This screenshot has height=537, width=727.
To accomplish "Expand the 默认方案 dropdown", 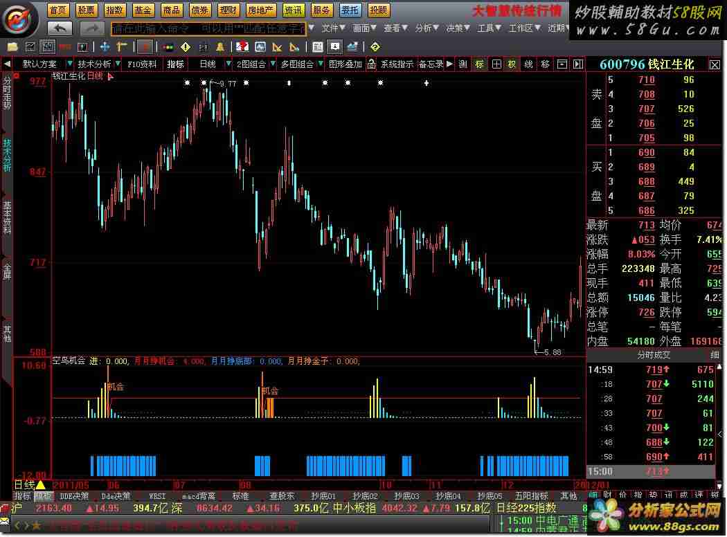I will coord(69,64).
